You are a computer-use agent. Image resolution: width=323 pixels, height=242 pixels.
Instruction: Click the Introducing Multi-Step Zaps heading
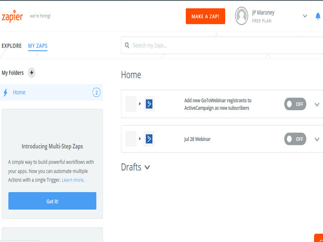(x=52, y=146)
